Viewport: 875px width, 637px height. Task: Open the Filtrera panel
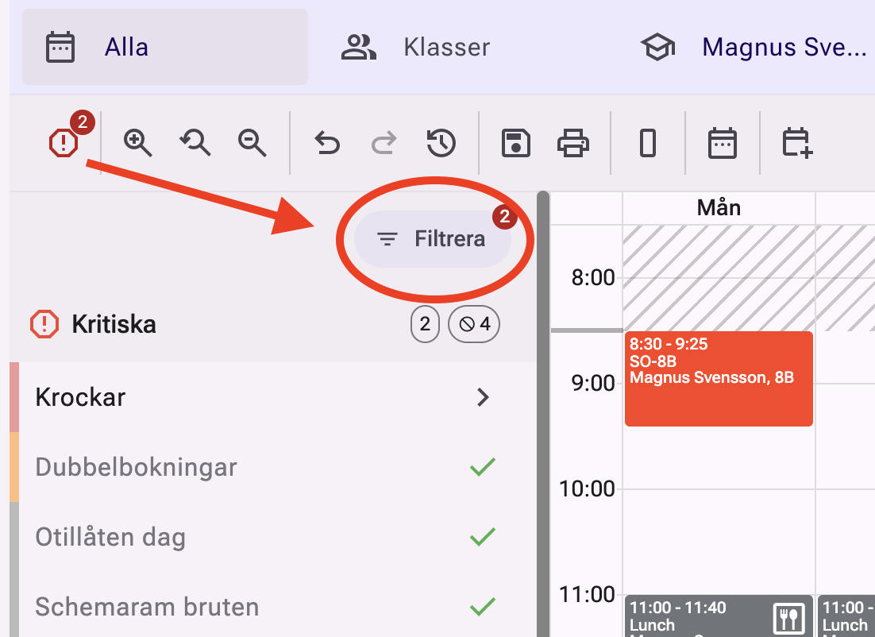435,237
